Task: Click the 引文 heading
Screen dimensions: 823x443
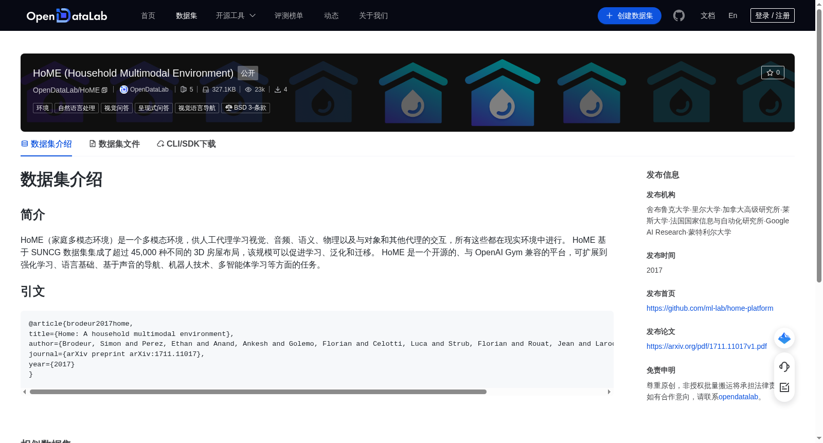Action: point(33,292)
